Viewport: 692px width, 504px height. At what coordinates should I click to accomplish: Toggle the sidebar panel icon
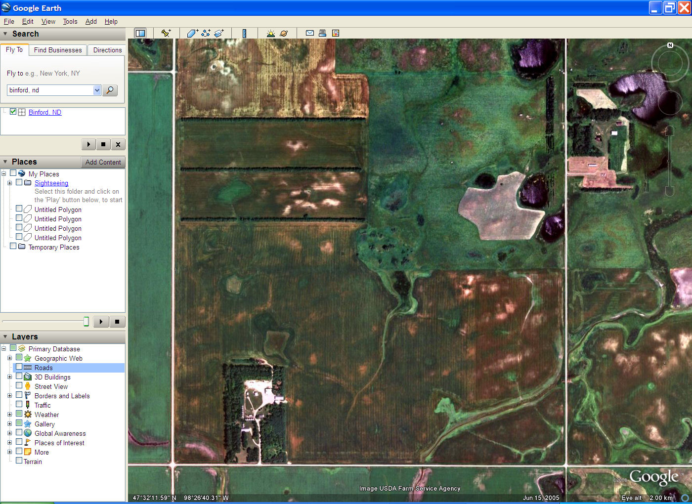tap(140, 33)
